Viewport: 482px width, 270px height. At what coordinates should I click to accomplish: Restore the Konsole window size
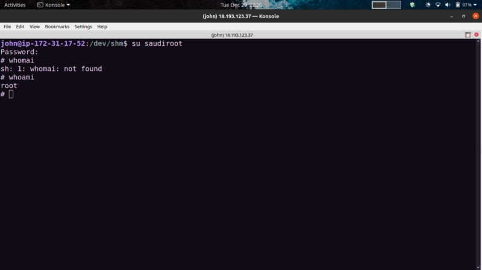tap(463, 16)
